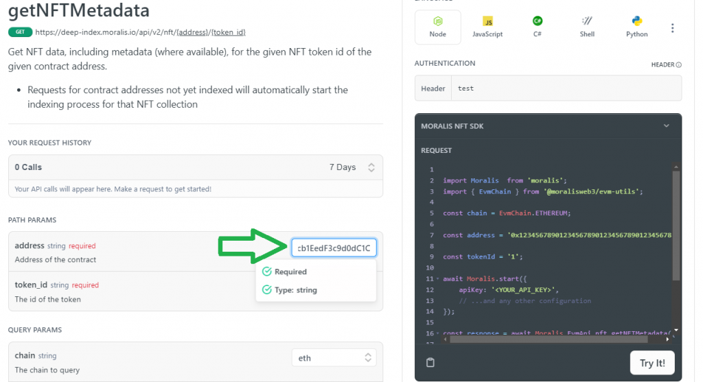The width and height of the screenshot is (703, 382).
Task: Click code line 'const chain = EvmChain.ETHEREUM;'
Action: [507, 213]
